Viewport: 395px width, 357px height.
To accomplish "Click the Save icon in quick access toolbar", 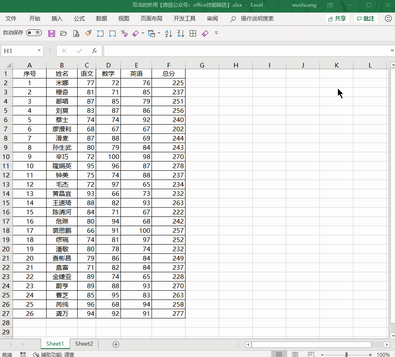I will click(52, 34).
